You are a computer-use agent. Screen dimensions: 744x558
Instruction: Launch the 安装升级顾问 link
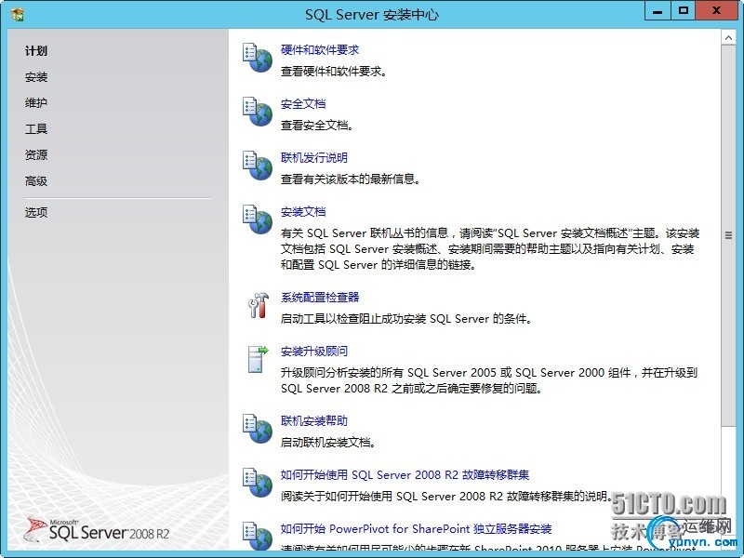(x=314, y=352)
